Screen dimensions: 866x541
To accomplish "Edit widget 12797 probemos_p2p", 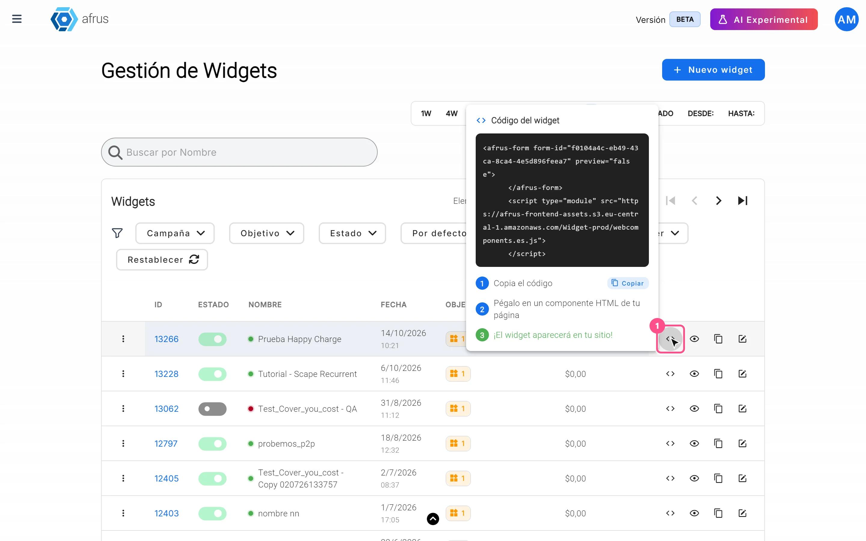I will 742,443.
